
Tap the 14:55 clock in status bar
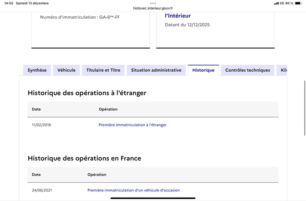9,3
